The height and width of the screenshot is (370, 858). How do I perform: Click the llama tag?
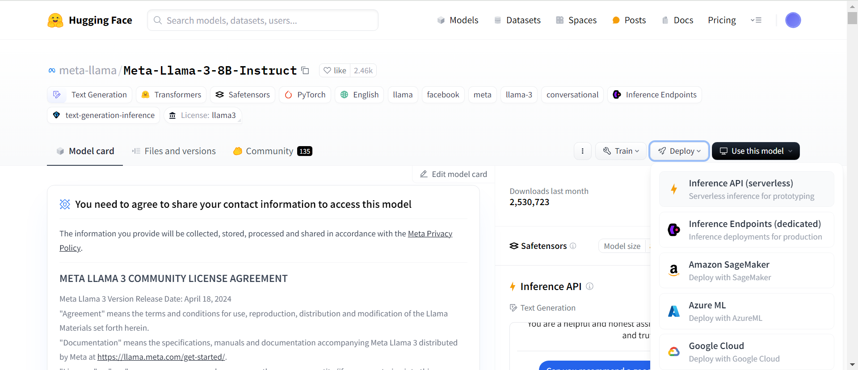click(x=403, y=95)
